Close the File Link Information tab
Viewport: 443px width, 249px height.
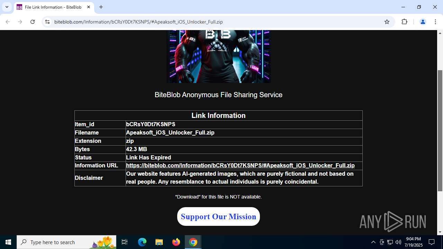tap(89, 7)
